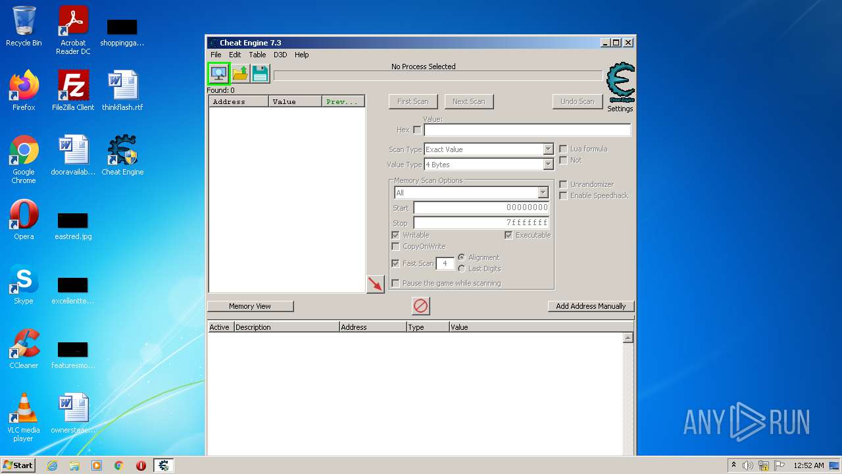842x474 pixels.
Task: Open the Firefox desktop shortcut
Action: tap(24, 91)
